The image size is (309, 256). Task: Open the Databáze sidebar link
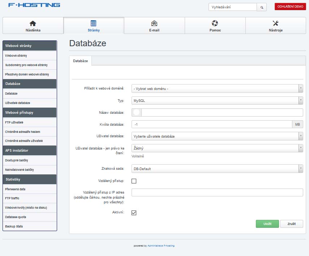[x=30, y=94]
